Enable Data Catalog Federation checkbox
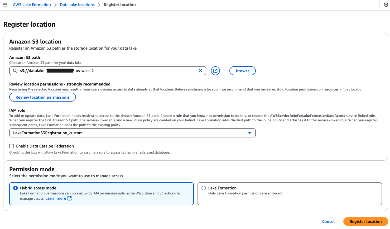This screenshot has height=229, width=390. point(12,146)
